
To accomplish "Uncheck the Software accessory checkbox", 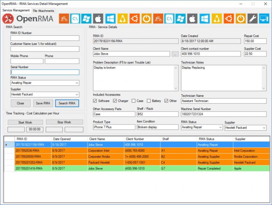I will point(95,101).
